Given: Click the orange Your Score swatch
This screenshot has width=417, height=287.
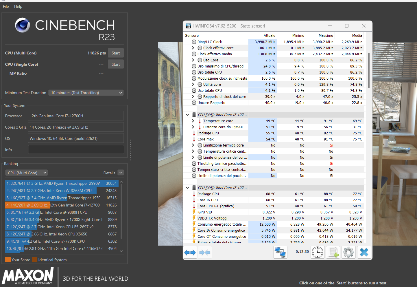Looking at the screenshot, I should [8, 259].
